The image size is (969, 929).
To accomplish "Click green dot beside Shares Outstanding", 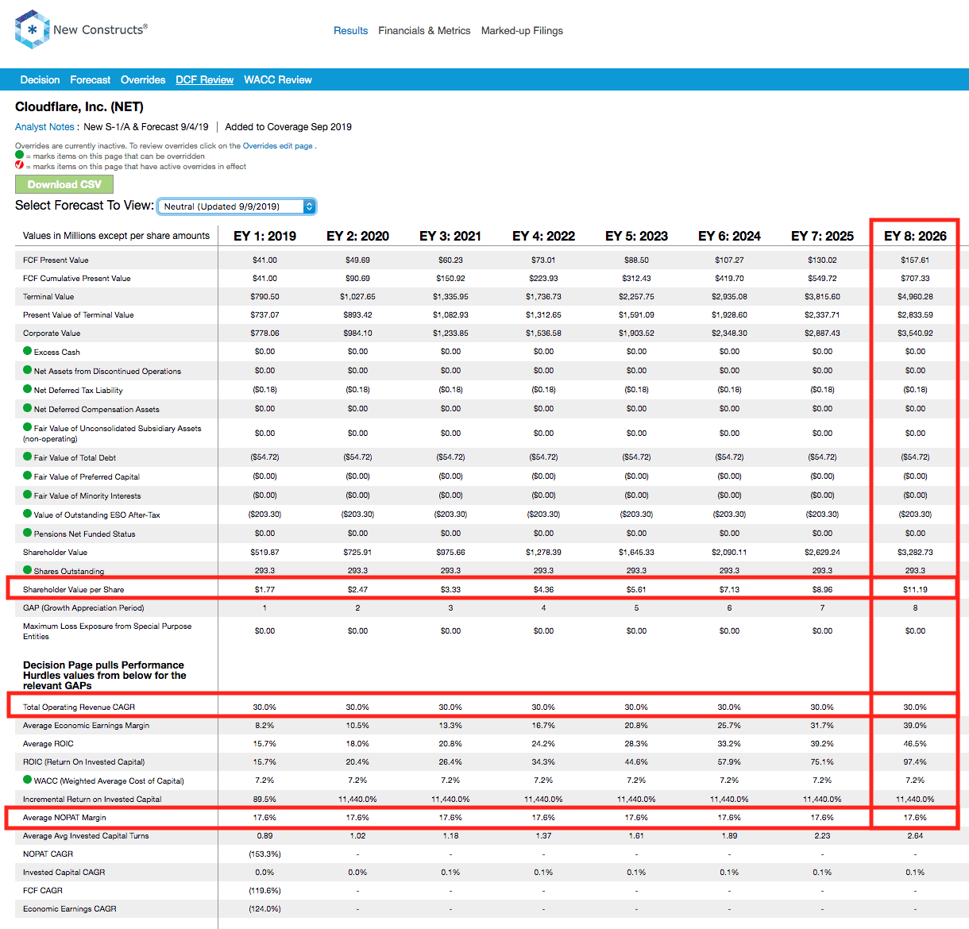I will coord(28,570).
